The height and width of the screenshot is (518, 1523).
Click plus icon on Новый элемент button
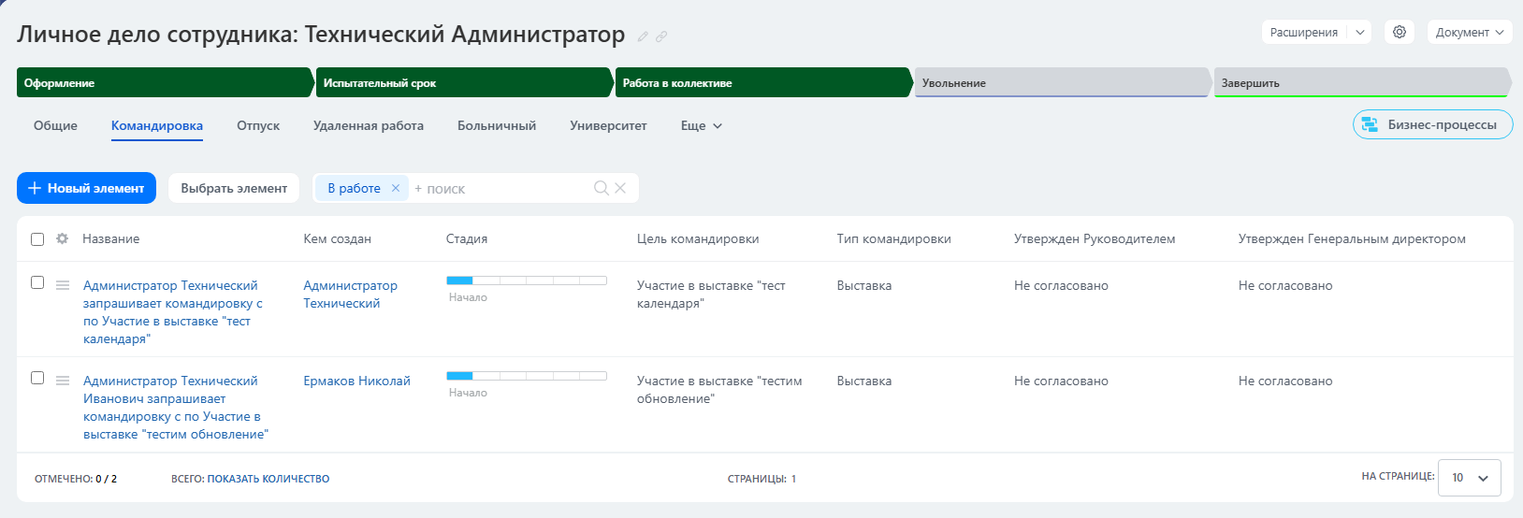pyautogui.click(x=35, y=188)
